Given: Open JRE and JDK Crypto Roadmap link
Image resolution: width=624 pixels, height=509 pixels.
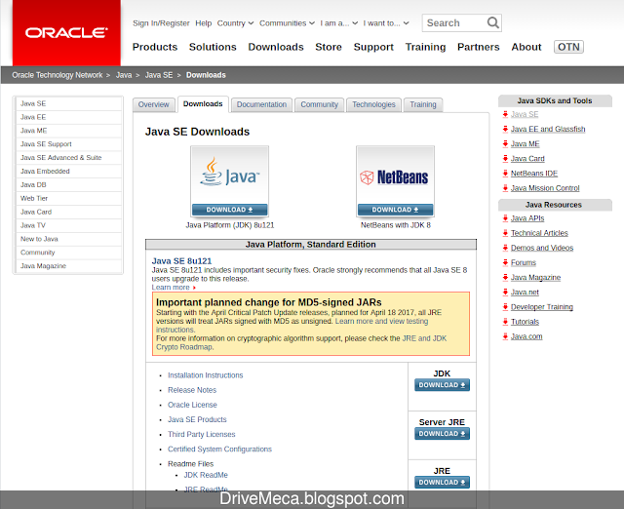Looking at the screenshot, I should click(301, 342).
